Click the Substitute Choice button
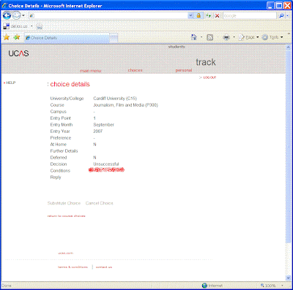 click(64, 203)
